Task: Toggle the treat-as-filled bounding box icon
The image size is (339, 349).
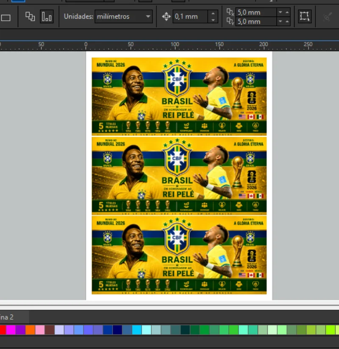Action: click(x=305, y=17)
